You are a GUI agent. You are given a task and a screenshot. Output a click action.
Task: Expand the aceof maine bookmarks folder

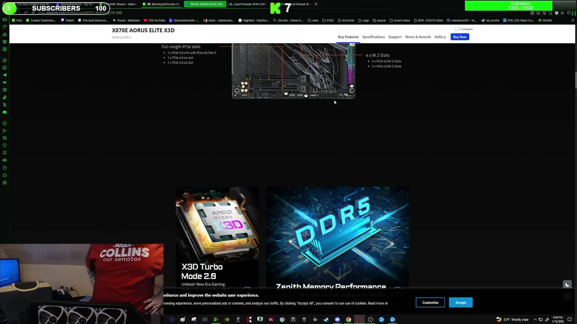[x=399, y=20]
